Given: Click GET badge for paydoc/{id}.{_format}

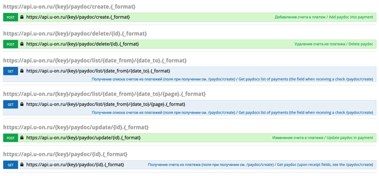Looking at the screenshot, I should (11, 165).
